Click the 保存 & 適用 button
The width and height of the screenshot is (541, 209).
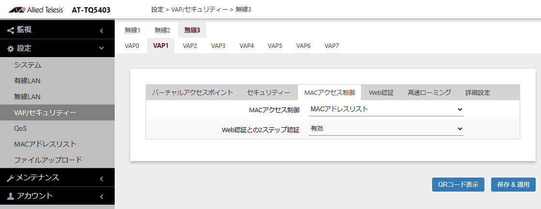513,184
